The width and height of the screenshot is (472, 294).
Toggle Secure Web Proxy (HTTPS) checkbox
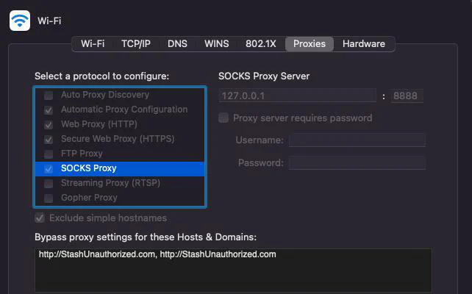49,139
